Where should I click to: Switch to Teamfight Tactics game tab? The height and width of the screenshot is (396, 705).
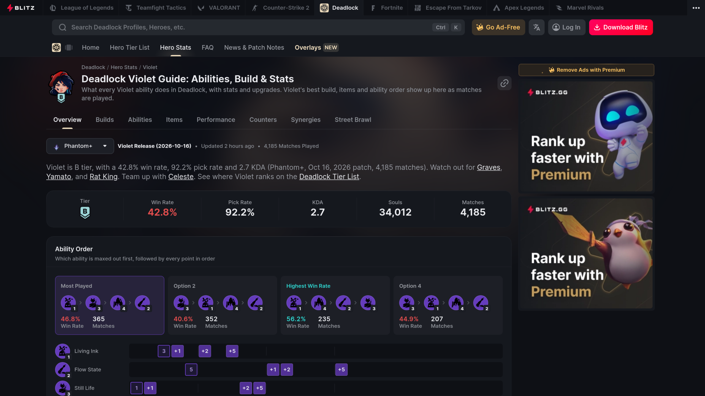156,8
